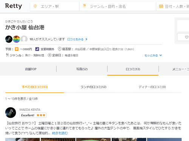Open the 日付・人数 reservation field

coord(173,6)
